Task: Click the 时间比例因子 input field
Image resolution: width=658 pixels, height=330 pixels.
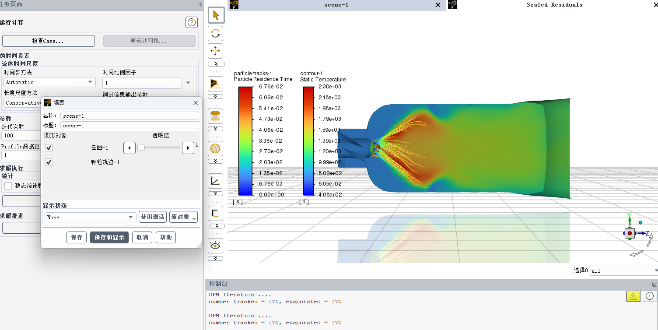Action: coord(142,83)
